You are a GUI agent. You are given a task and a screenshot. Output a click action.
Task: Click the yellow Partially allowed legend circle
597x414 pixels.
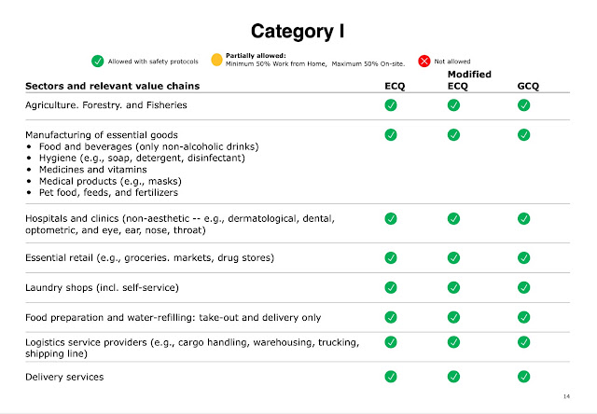point(216,60)
